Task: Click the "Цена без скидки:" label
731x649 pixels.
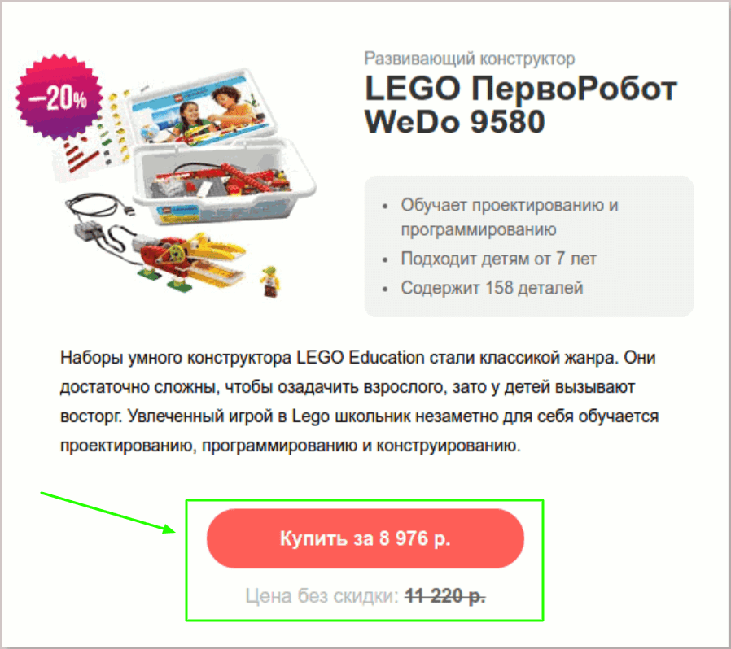Action: 322,596
